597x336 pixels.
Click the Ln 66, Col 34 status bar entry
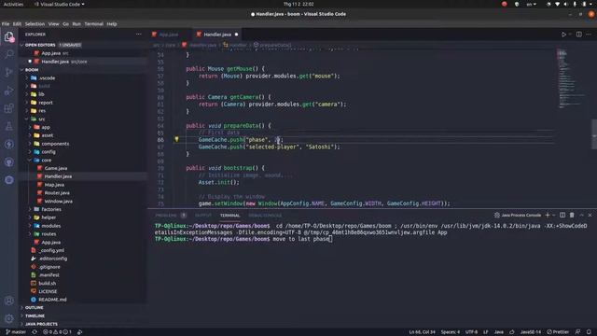tap(422, 332)
